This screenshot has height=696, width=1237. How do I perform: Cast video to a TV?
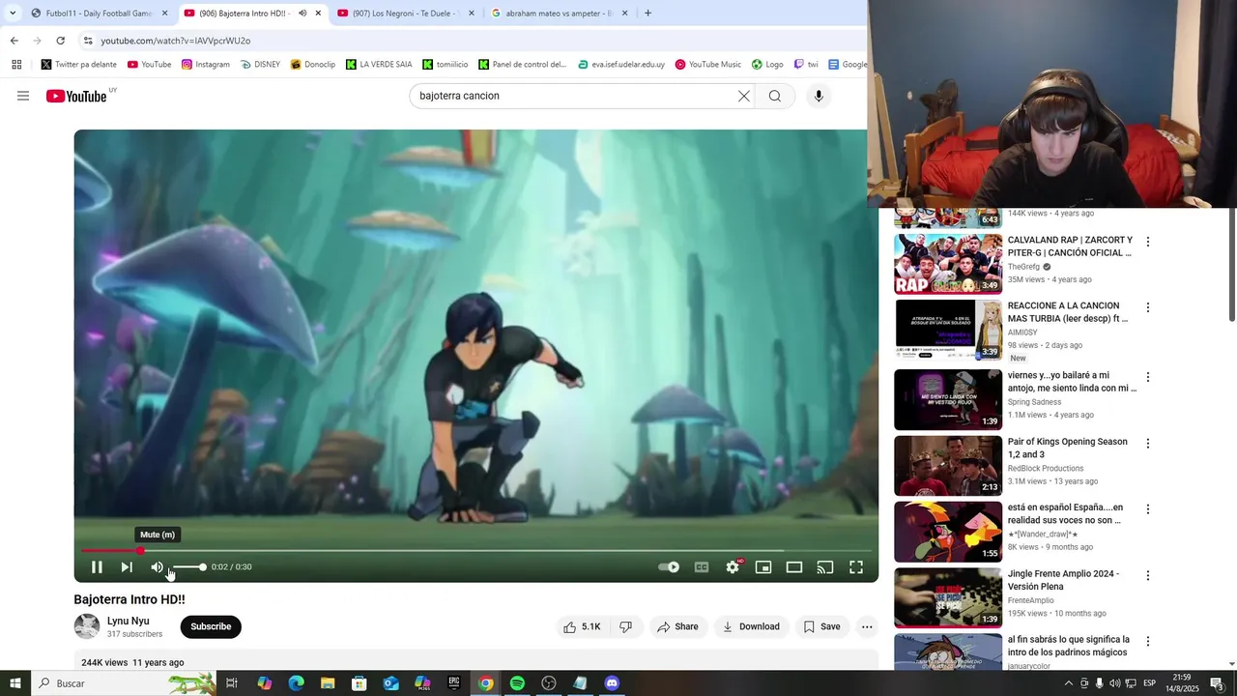coord(825,567)
